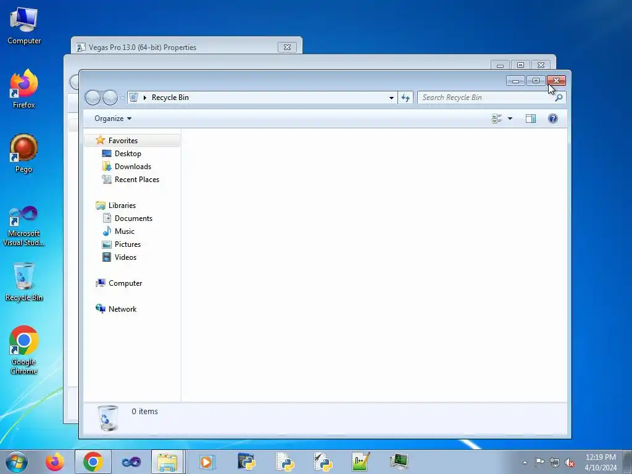This screenshot has width=632, height=474.
Task: Click the Recycle Bin address bar text
Action: (x=170, y=98)
